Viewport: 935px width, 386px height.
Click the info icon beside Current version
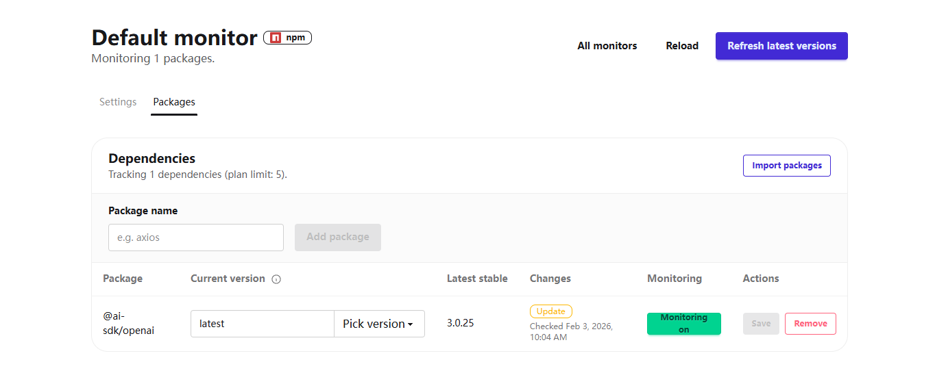pos(276,279)
